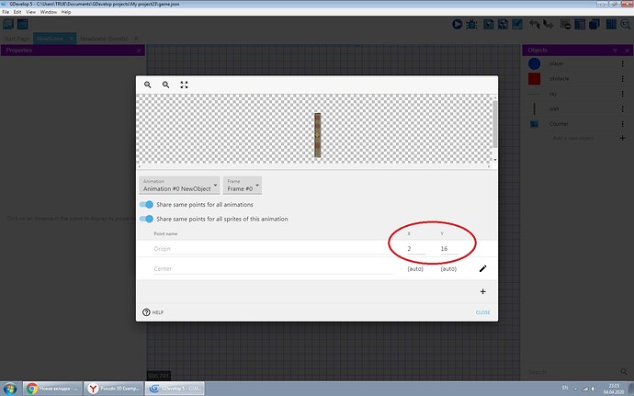The image size is (634, 396).
Task: Open options menu for wall object
Action: coord(623,108)
